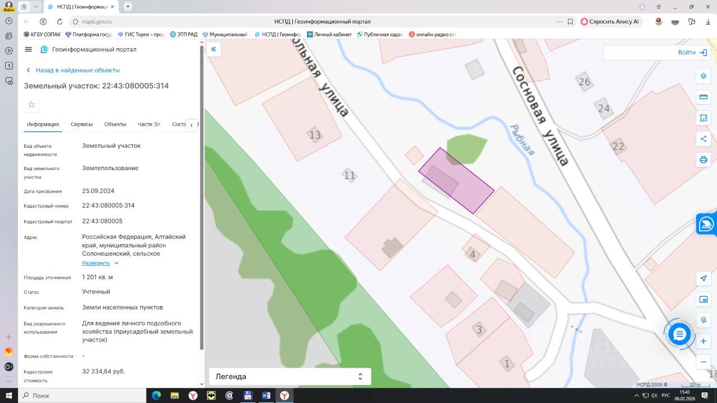The image size is (717, 403).
Task: Center the map on my location
Action: (x=704, y=279)
